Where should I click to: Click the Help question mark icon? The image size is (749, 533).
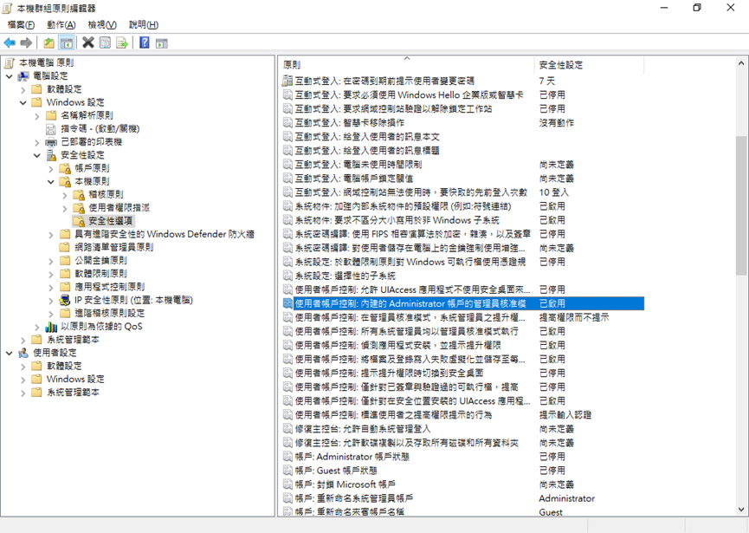[x=145, y=42]
